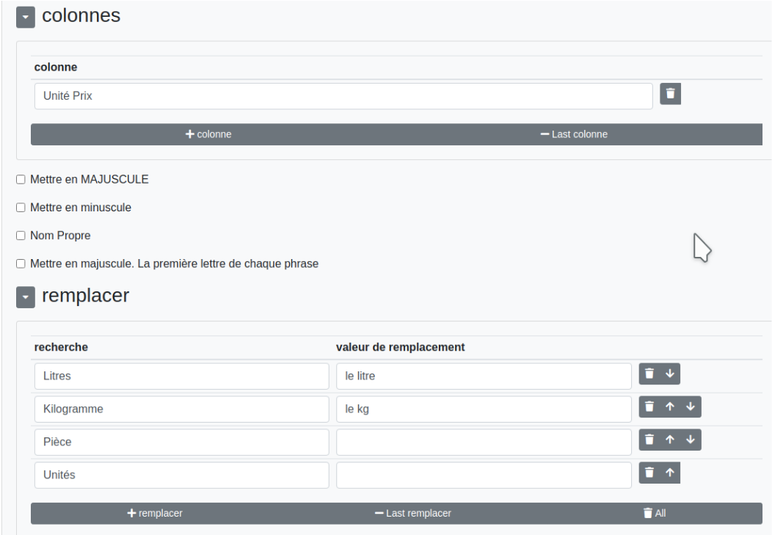Collapse the colonnes section
The image size is (772, 535).
(26, 18)
